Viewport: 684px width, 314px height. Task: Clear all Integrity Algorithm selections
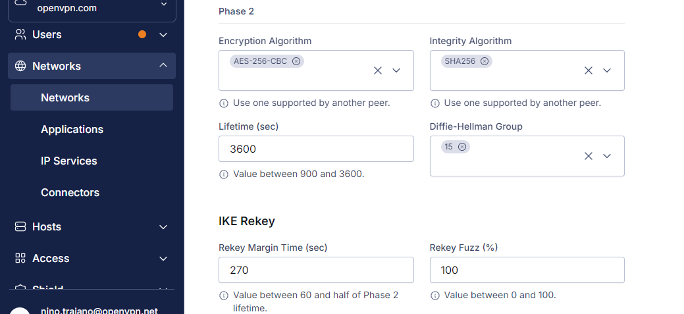click(589, 70)
